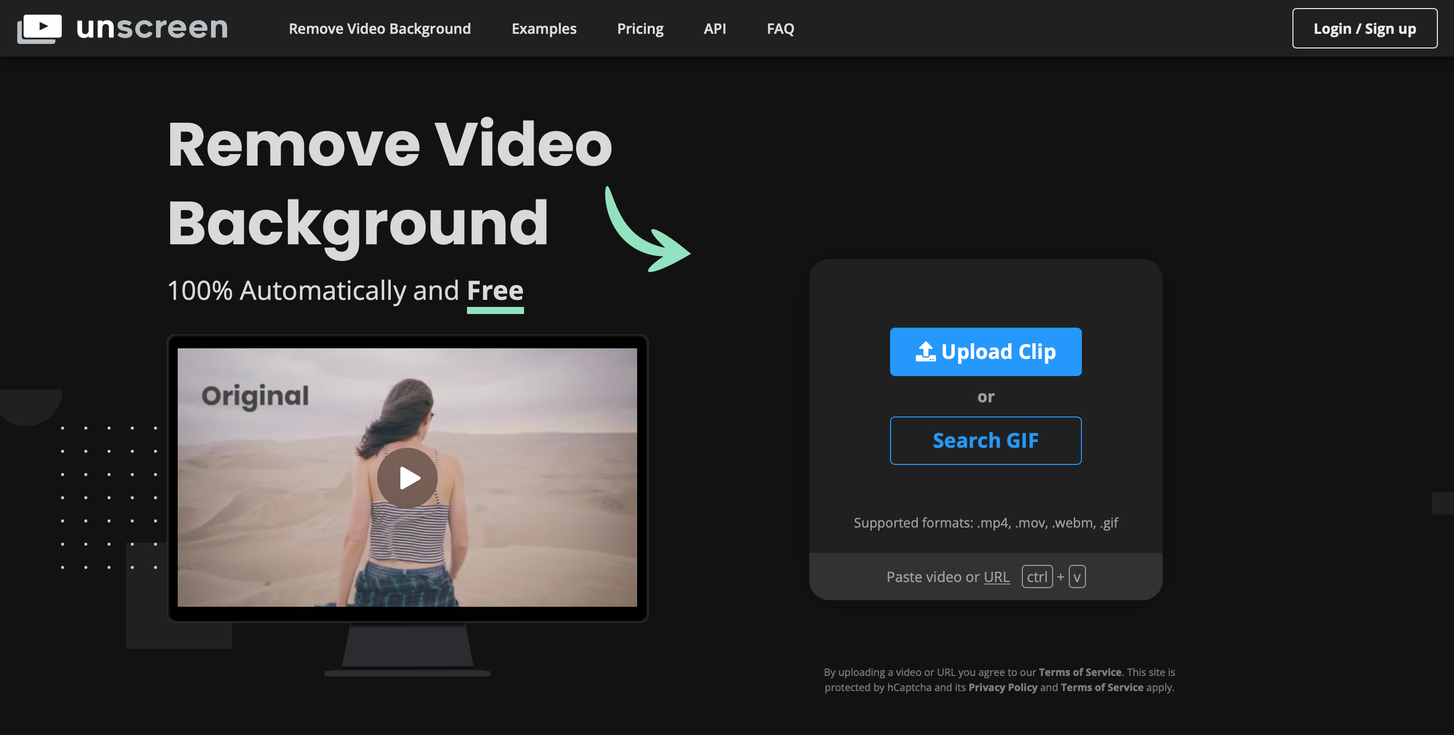This screenshot has height=735, width=1454.
Task: Open Remove Video Background nav item
Action: tap(379, 28)
